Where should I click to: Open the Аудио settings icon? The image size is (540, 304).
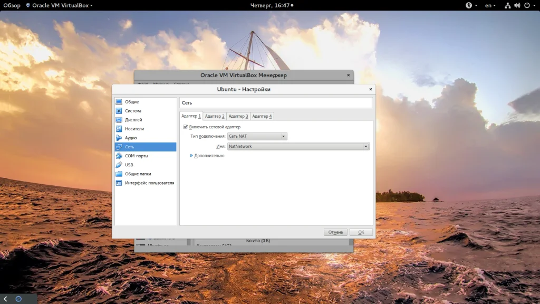point(119,138)
